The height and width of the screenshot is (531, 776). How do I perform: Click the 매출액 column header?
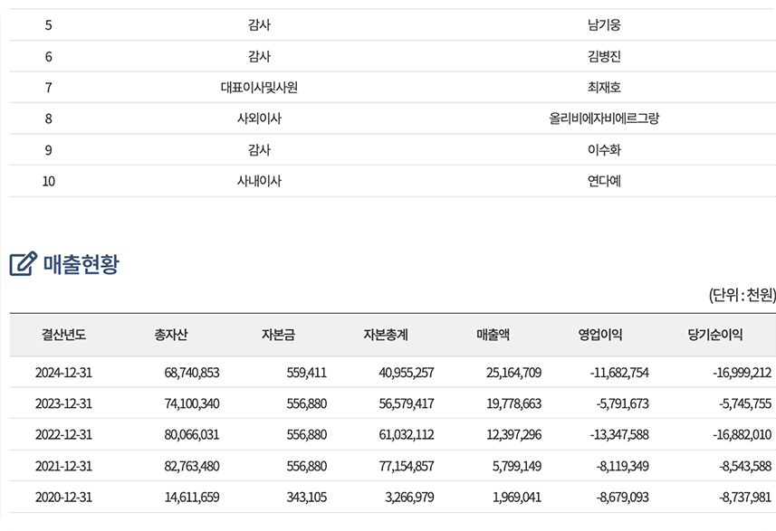coord(493,335)
